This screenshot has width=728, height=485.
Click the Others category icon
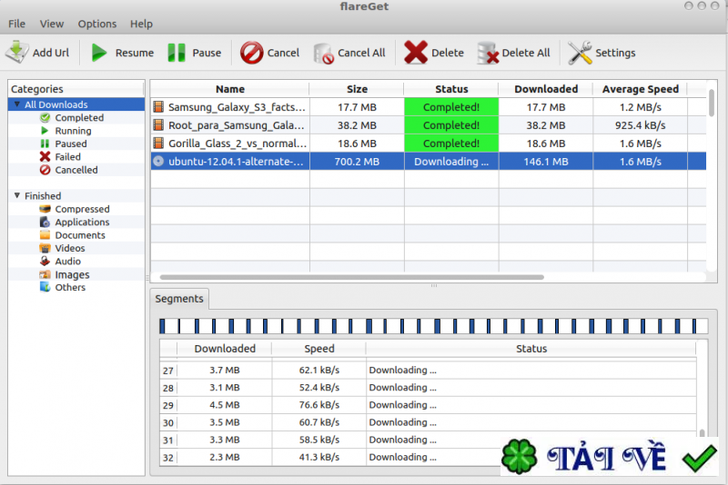point(45,287)
